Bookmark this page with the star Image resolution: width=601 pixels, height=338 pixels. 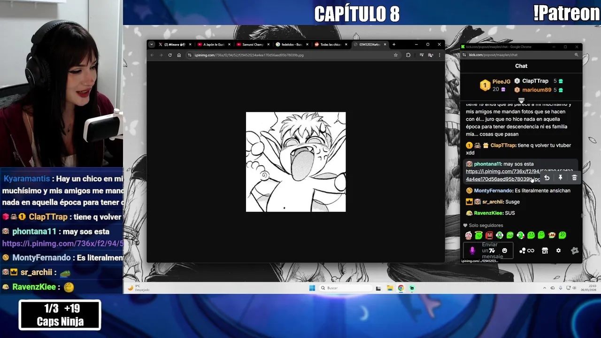click(x=396, y=55)
